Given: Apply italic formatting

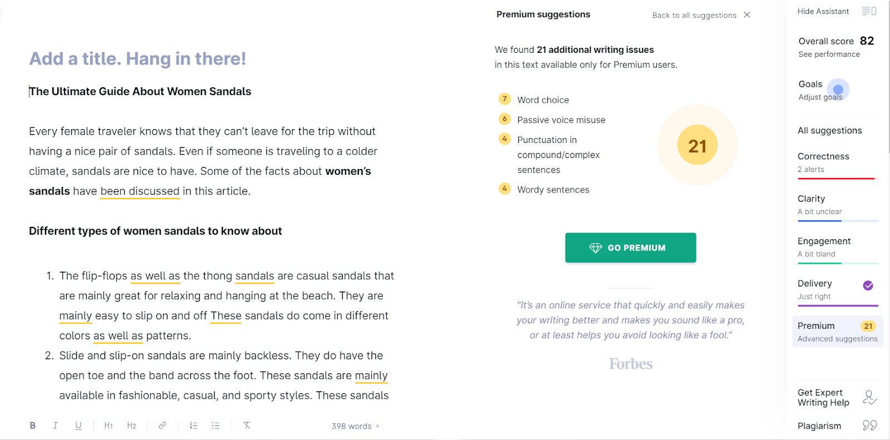Looking at the screenshot, I should click(x=55, y=426).
